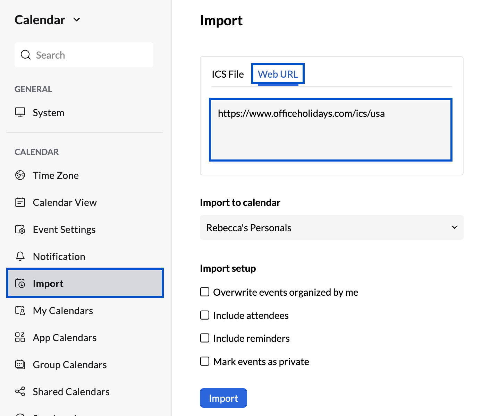Click the App Calendars grid icon

pos(20,337)
